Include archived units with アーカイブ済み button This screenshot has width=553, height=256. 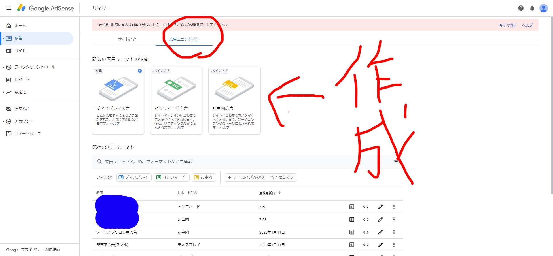coord(261,177)
